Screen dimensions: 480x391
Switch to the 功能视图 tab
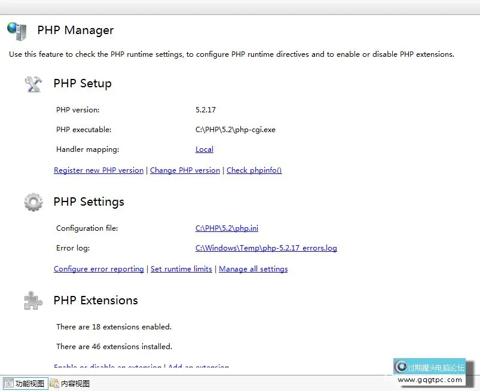tap(25, 383)
